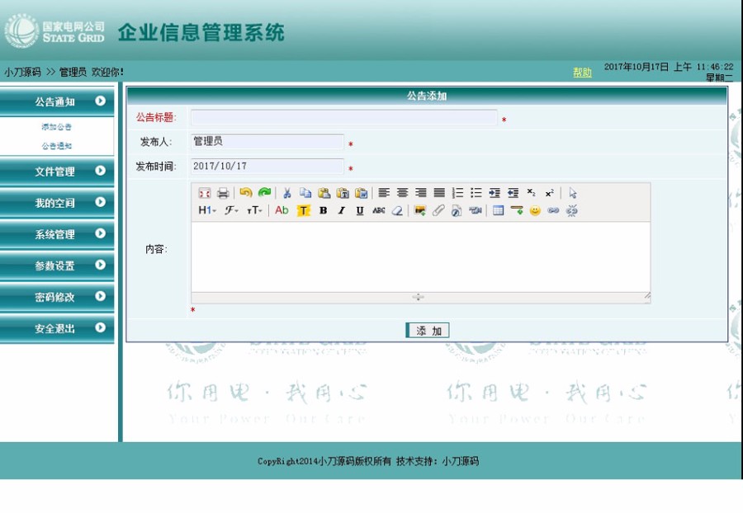The image size is (743, 513).
Task: Click the 帮助 help link
Action: click(x=580, y=72)
